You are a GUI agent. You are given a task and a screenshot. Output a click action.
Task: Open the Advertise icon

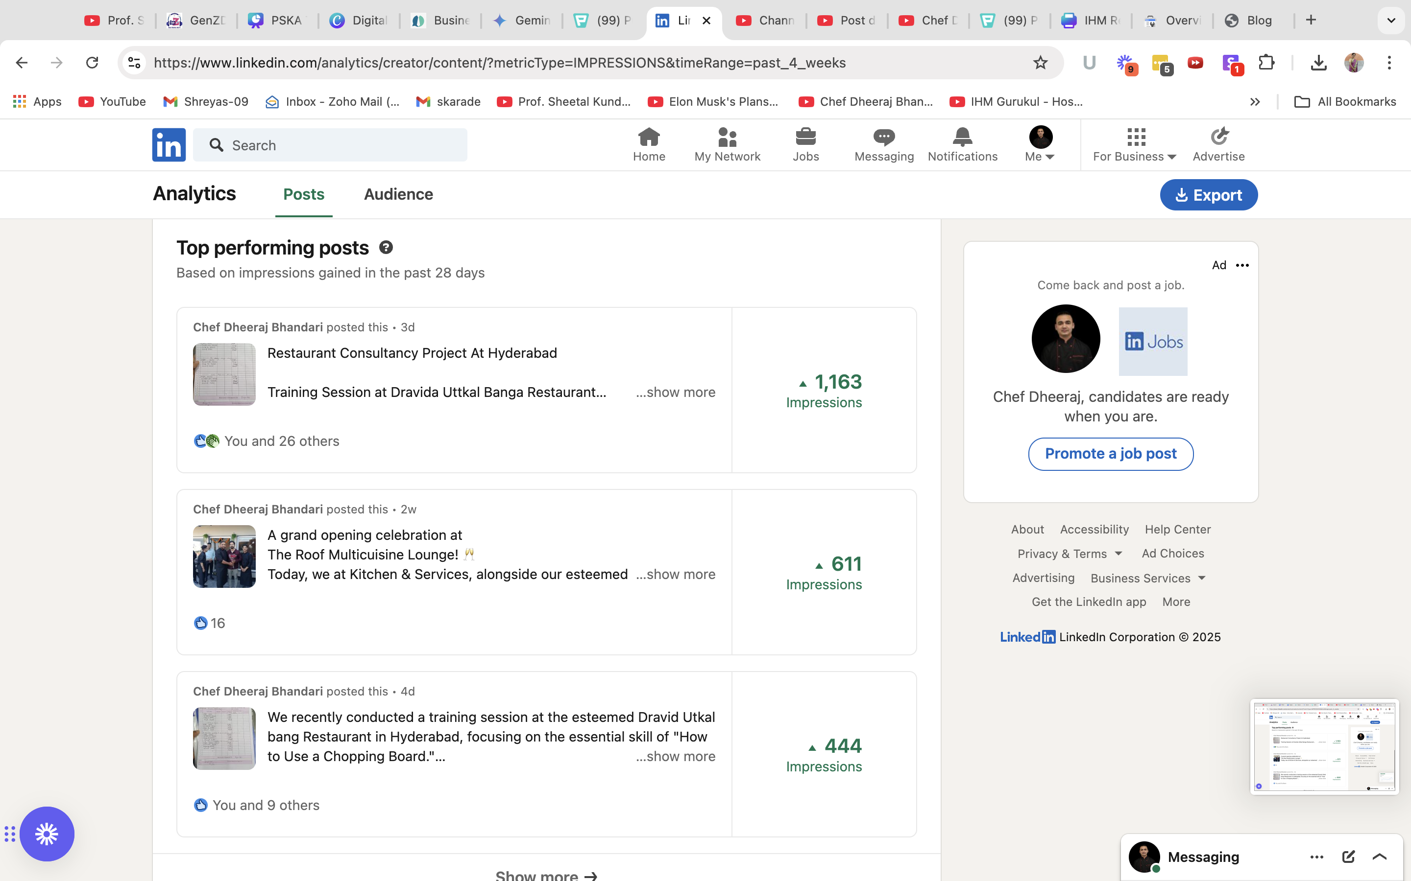1218,137
